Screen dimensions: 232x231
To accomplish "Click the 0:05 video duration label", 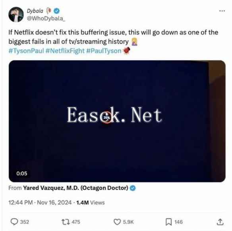I will [x=22, y=173].
